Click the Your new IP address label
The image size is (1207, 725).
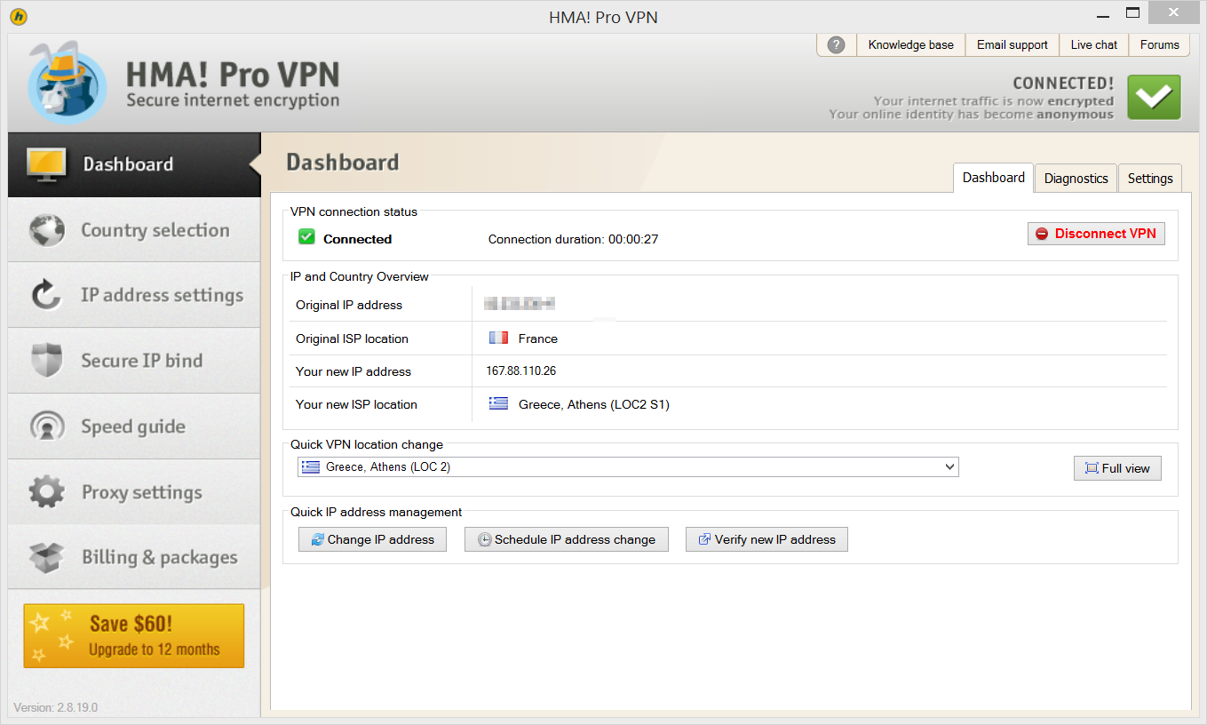(x=353, y=371)
